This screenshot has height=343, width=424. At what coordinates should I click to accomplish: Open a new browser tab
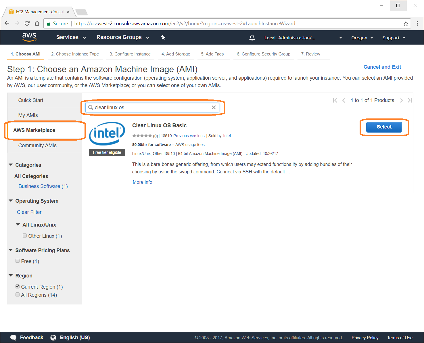(81, 12)
